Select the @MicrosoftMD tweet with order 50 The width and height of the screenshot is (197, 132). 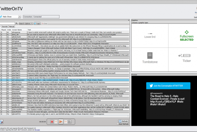click(x=65, y=55)
